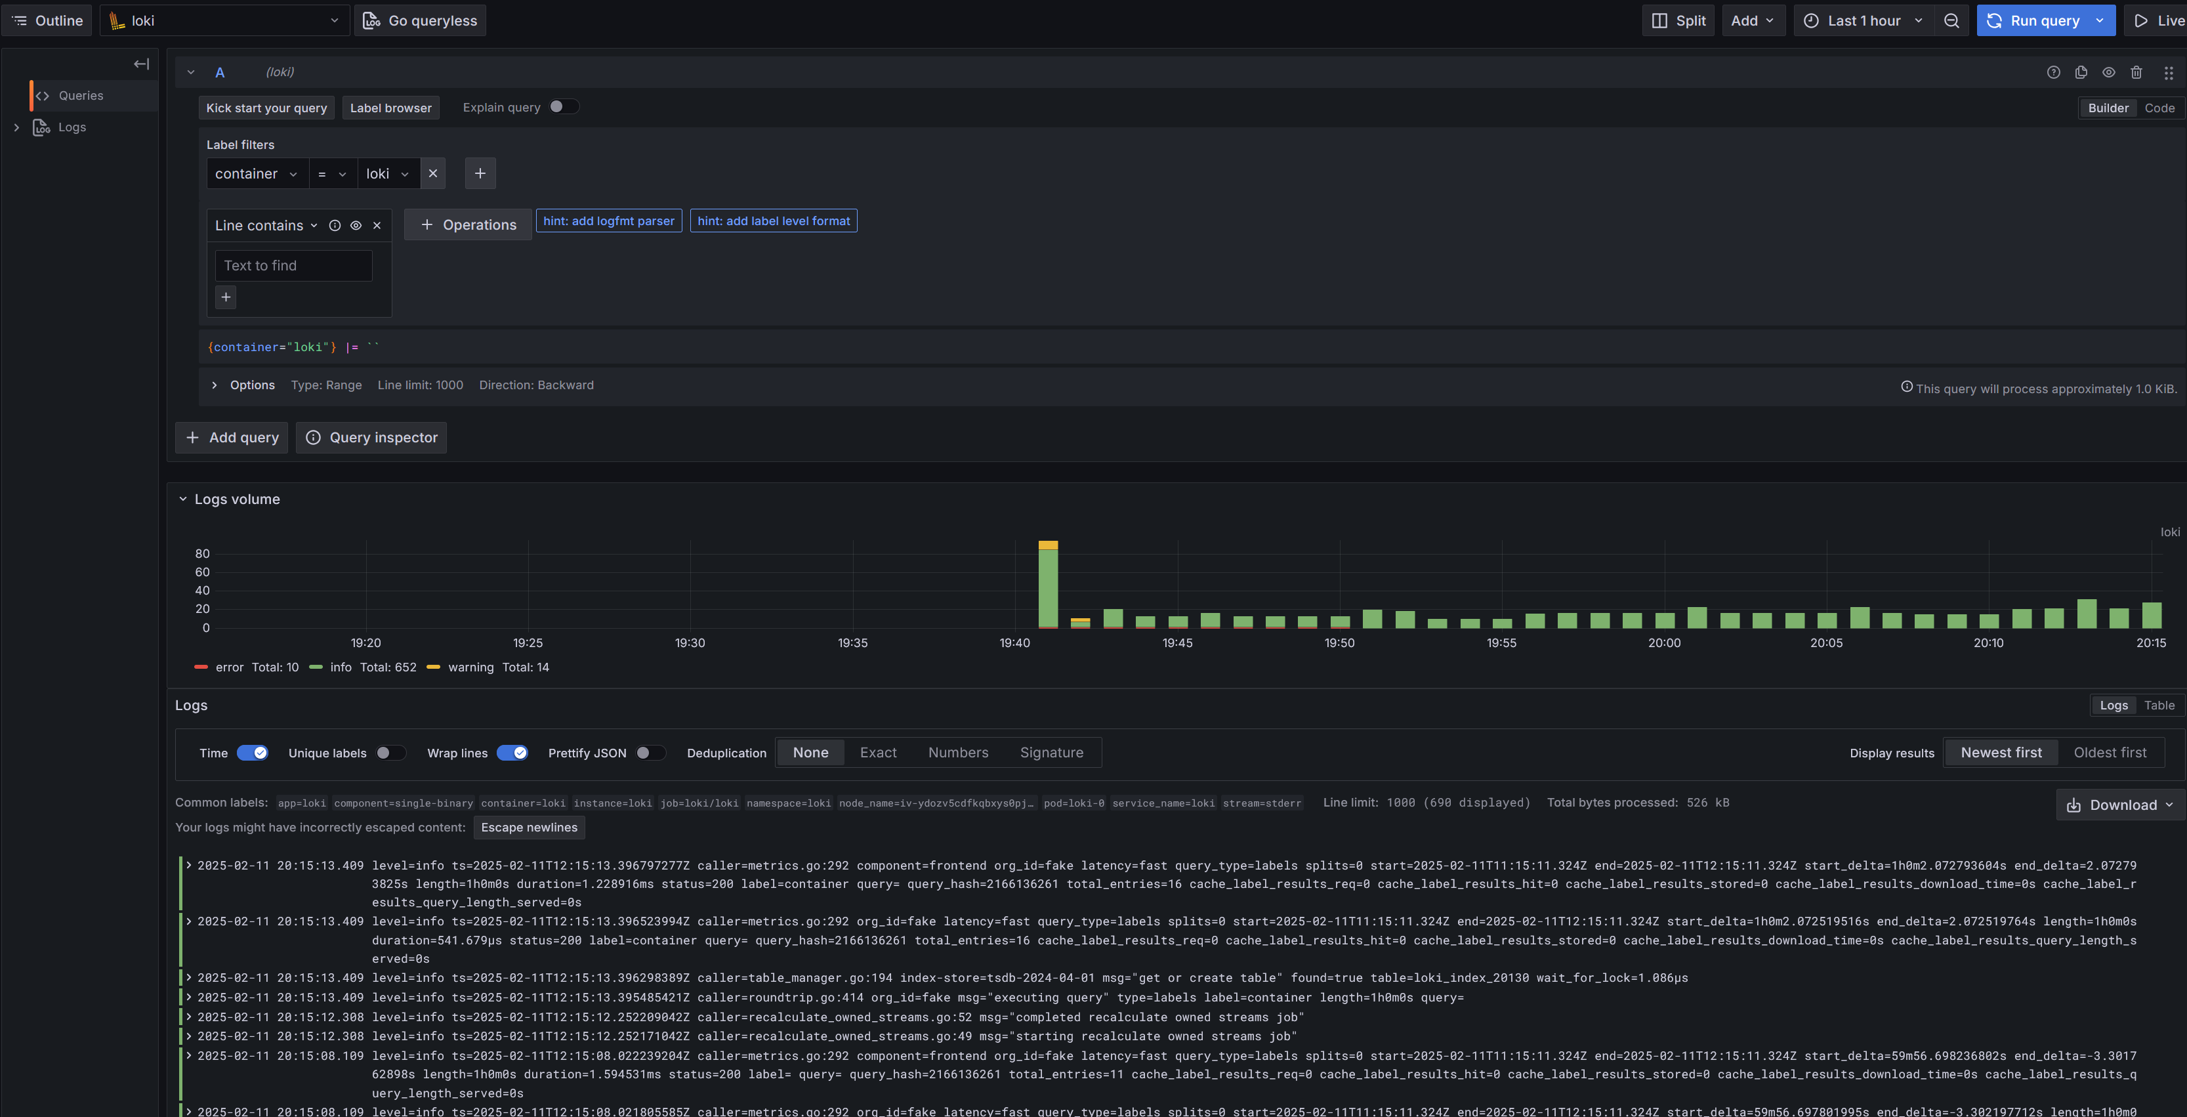This screenshot has width=2187, height=1117.
Task: Enable the Explain query switch
Action: [564, 107]
